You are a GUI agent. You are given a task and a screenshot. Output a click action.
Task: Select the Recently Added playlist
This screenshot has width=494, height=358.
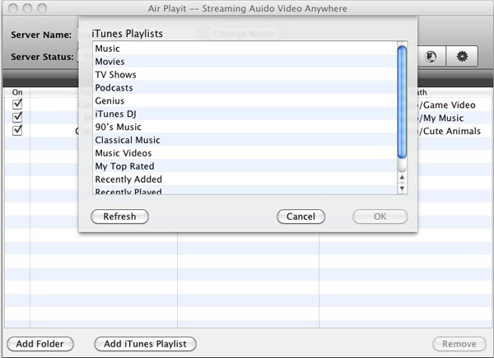(245, 179)
